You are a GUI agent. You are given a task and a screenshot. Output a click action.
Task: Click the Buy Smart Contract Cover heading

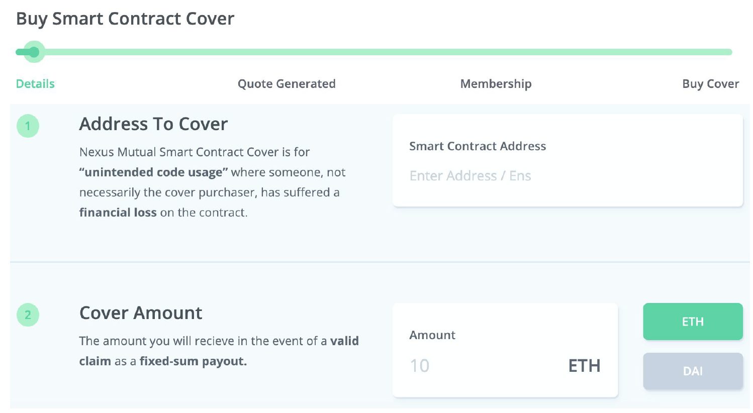click(125, 19)
